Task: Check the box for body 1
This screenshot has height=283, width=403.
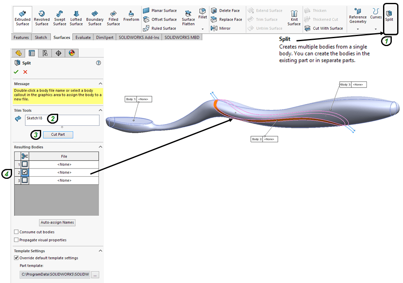Action: (x=25, y=164)
